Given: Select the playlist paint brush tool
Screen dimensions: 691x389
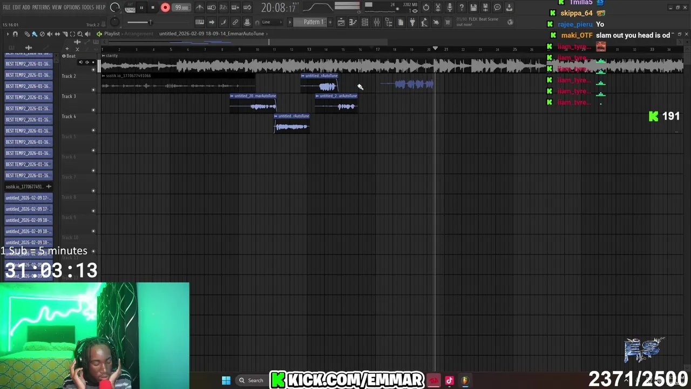Looking at the screenshot, I should click(x=35, y=34).
